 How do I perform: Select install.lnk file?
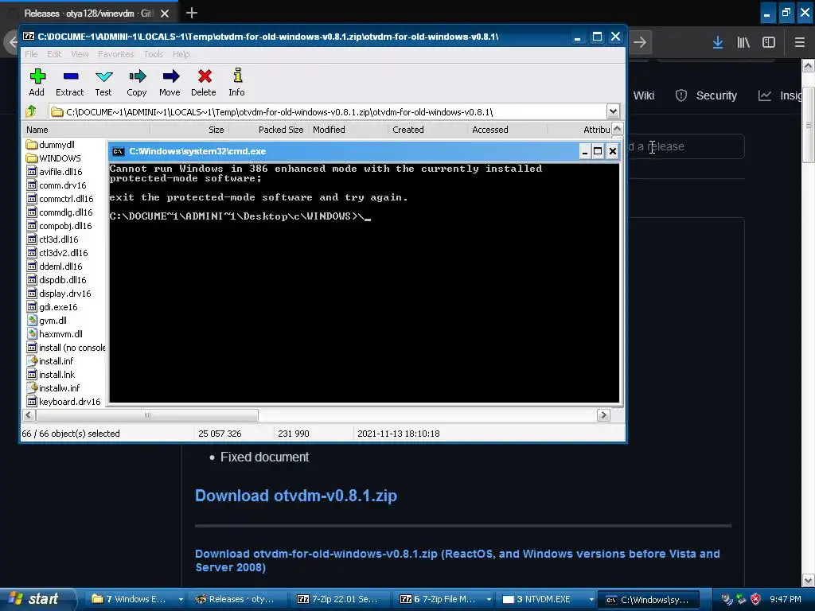point(51,374)
